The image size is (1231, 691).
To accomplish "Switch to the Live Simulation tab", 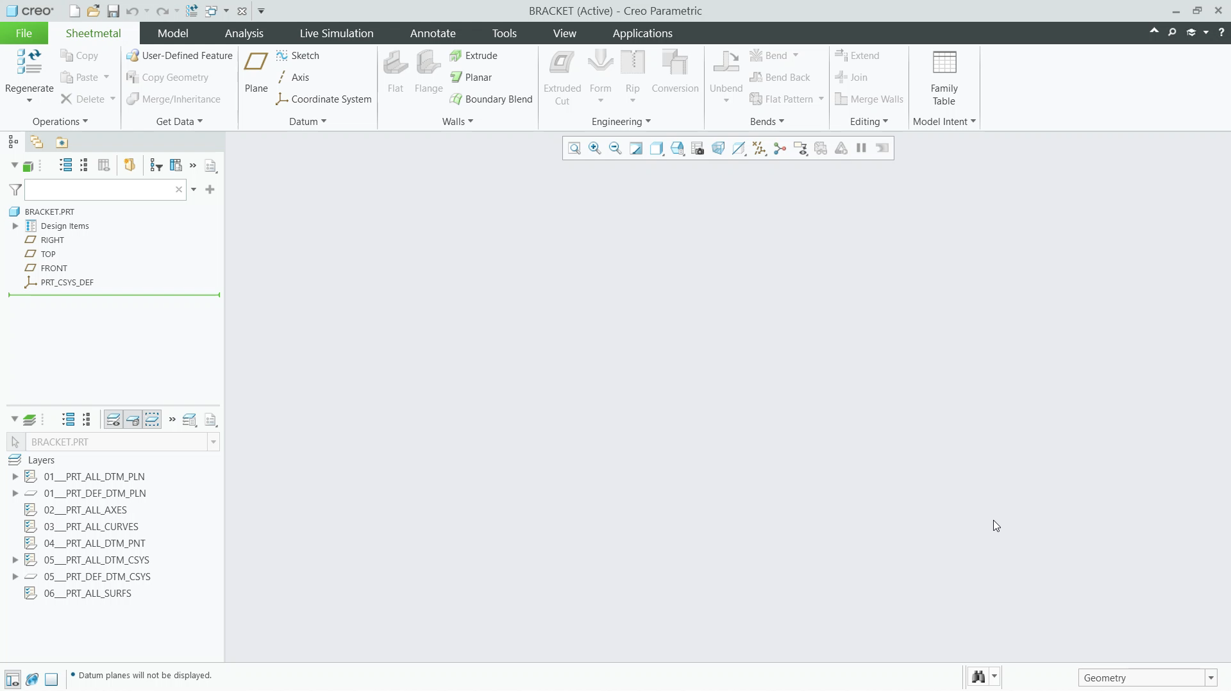I will [x=337, y=33].
